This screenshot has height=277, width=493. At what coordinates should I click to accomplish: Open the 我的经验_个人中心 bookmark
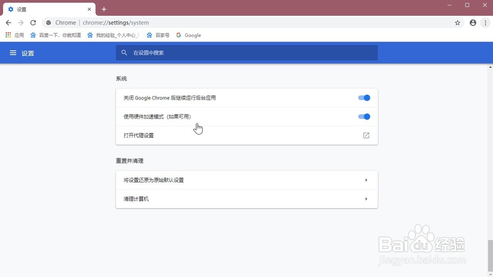(113, 35)
